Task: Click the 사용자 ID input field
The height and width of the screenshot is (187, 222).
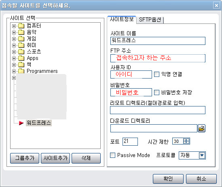Action: point(131,74)
